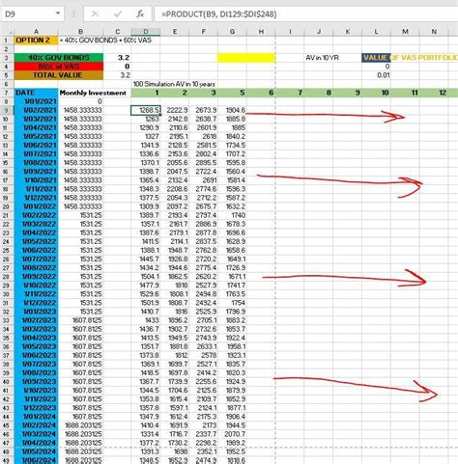Select the cell showing 2474.9
The width and height of the screenshot is (458, 464).
[x=204, y=460]
